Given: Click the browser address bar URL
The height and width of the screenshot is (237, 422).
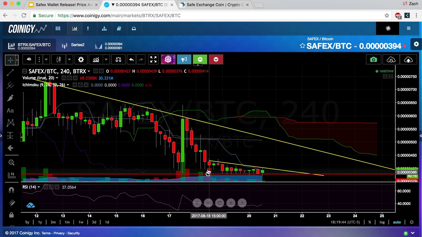Looking at the screenshot, I should point(119,15).
